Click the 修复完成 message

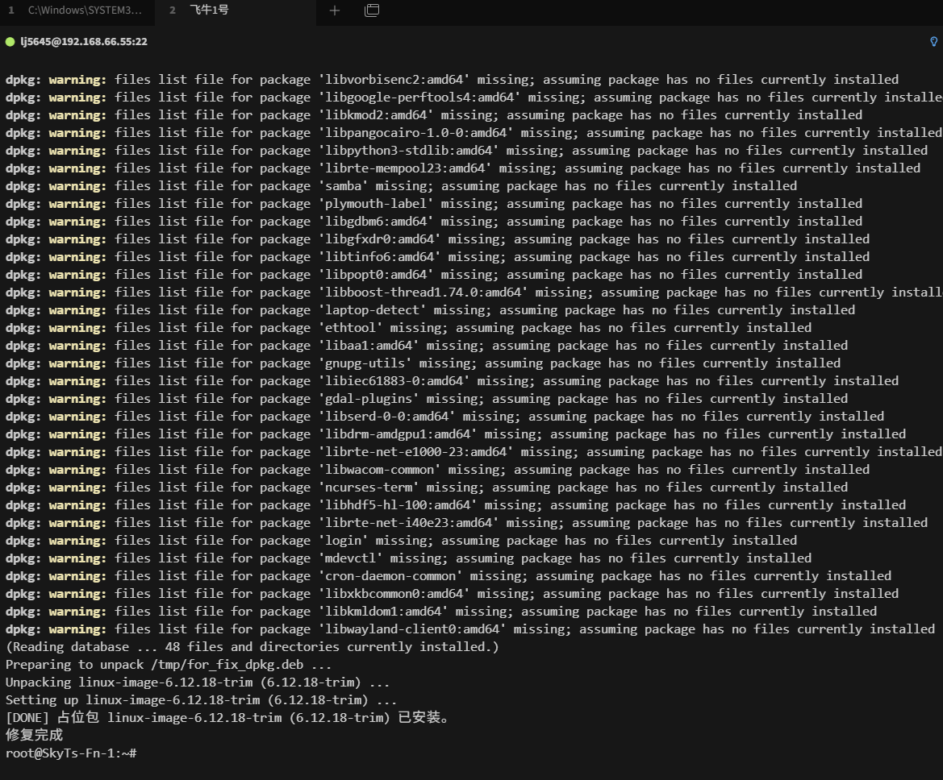click(34, 735)
